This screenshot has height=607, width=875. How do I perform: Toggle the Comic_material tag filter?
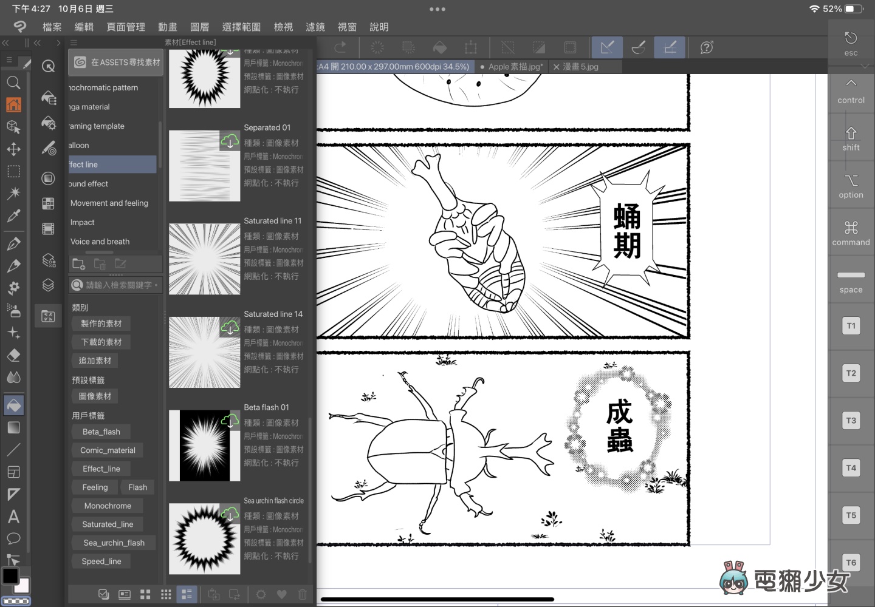[108, 450]
